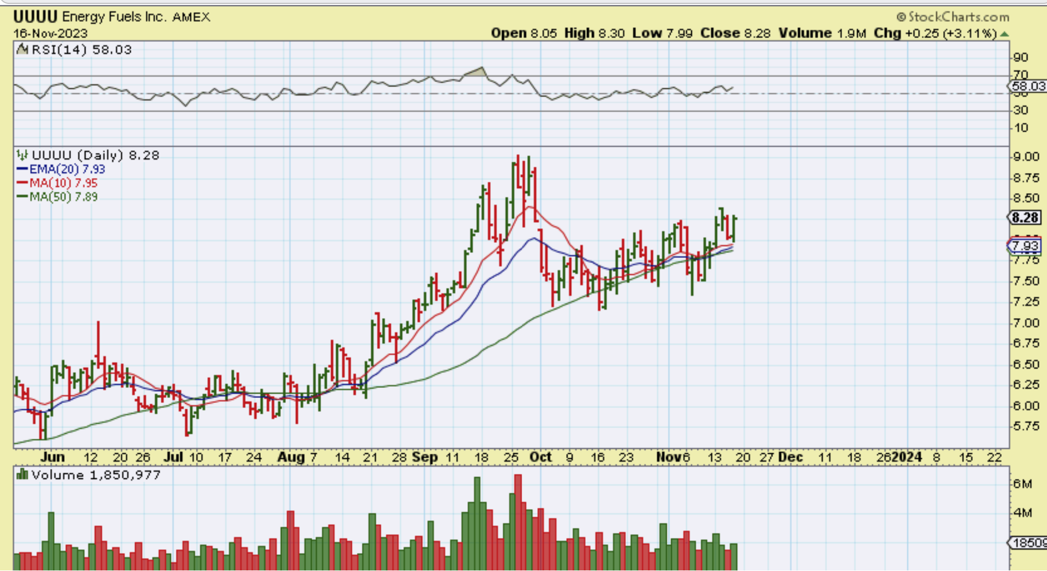Click the 7.93 moving average axis tag
This screenshot has height=571, width=1047.
click(x=1025, y=246)
